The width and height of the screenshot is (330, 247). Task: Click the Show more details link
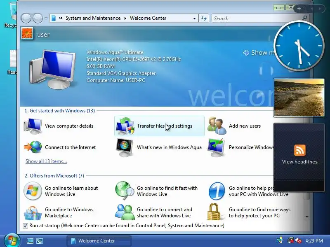click(259, 53)
